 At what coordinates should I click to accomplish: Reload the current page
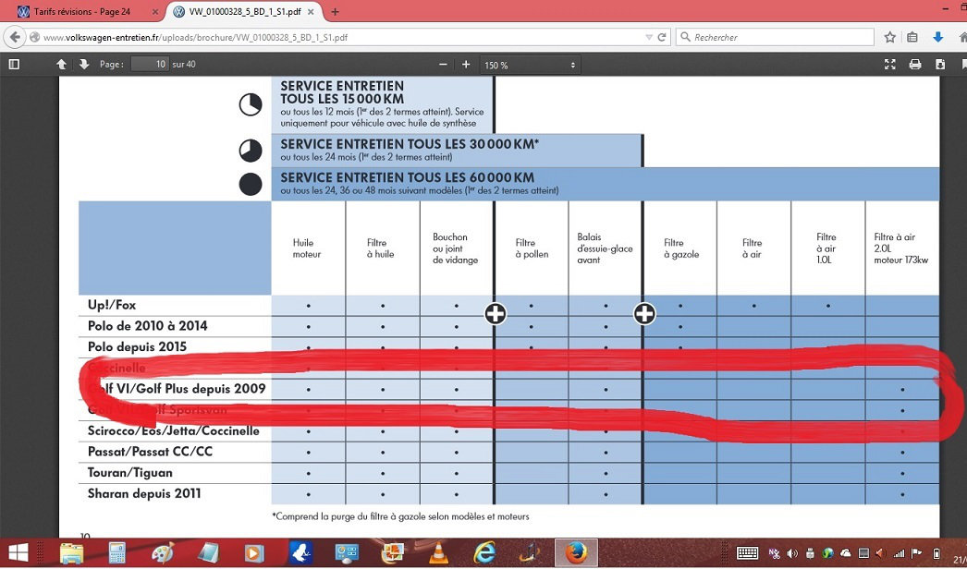(x=662, y=37)
